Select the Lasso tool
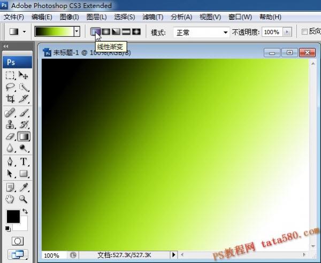 (x=10, y=87)
